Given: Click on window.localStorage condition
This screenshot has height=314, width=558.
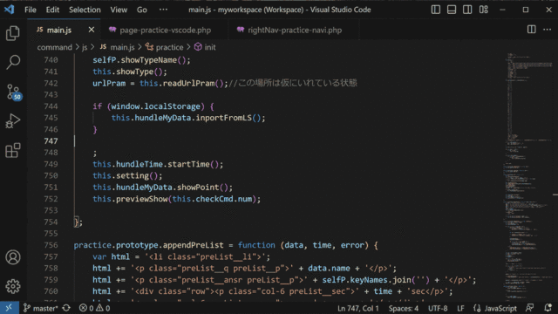Looking at the screenshot, I should (x=155, y=106).
